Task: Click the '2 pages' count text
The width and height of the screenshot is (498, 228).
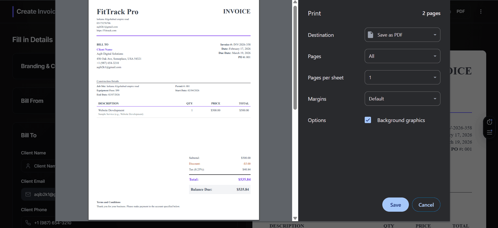Action: pos(431,13)
